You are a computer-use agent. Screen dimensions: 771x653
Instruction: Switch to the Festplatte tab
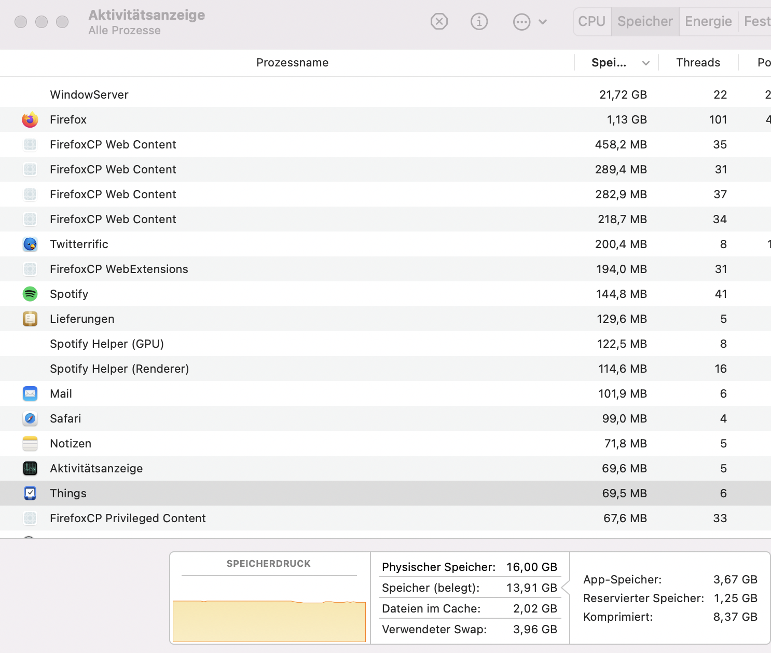756,21
